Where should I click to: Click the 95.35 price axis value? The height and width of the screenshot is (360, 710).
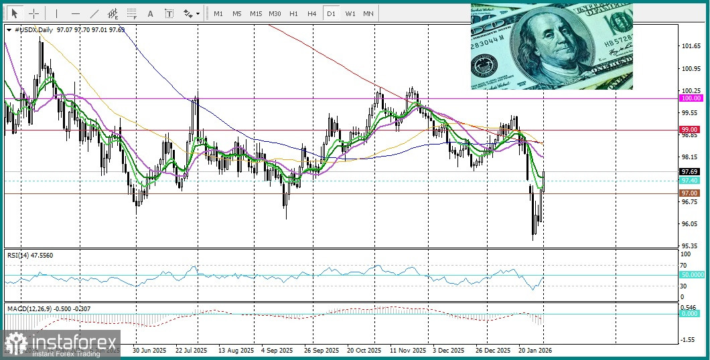(x=690, y=246)
